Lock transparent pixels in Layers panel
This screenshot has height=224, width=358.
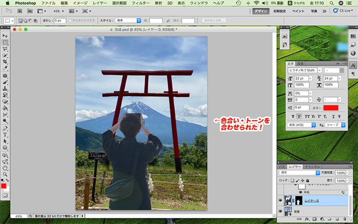point(292,181)
